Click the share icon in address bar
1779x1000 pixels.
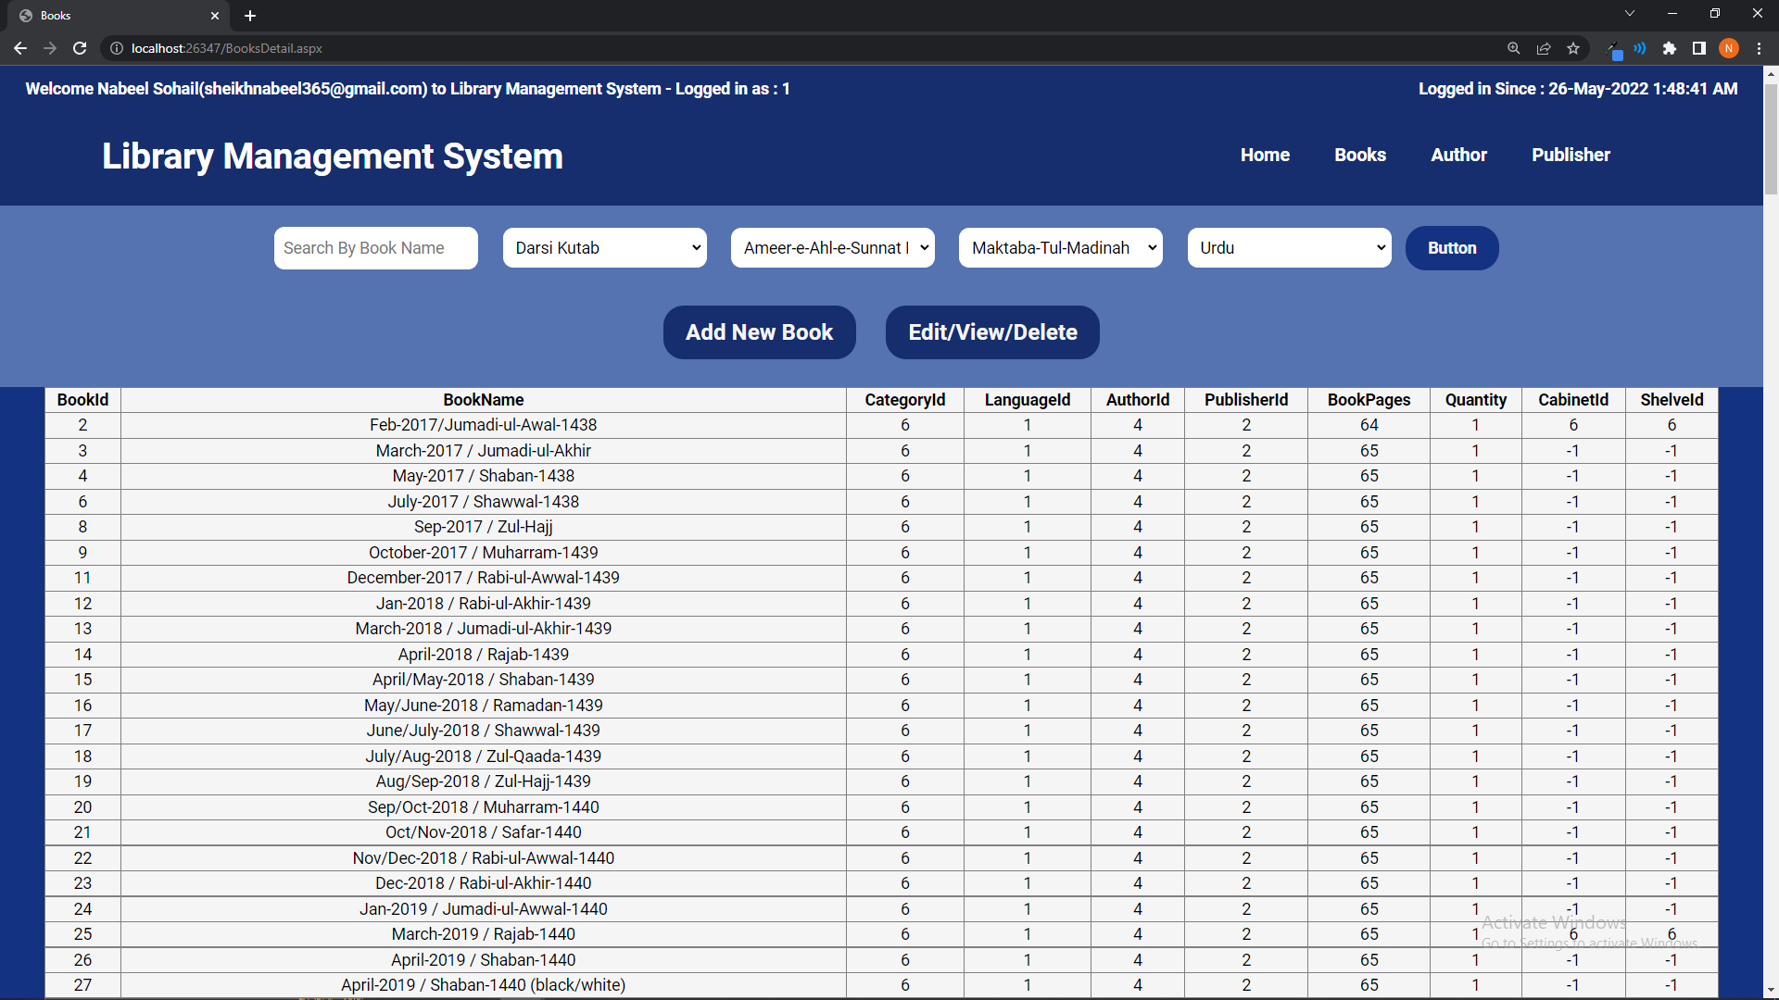click(x=1543, y=48)
